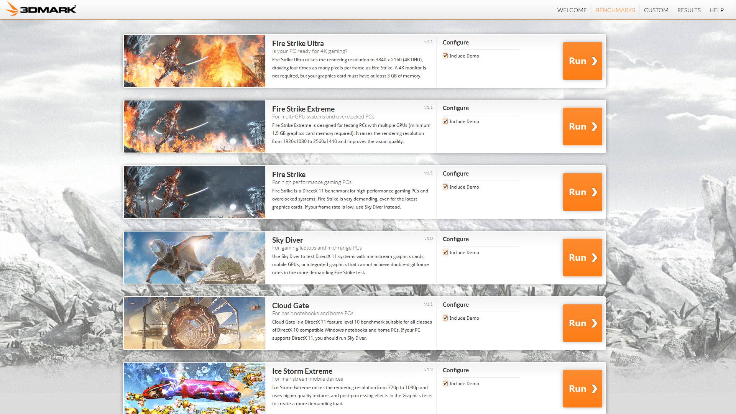Click the Fire Strike Extreme title
Screen dimensions: 736x414
point(303,109)
